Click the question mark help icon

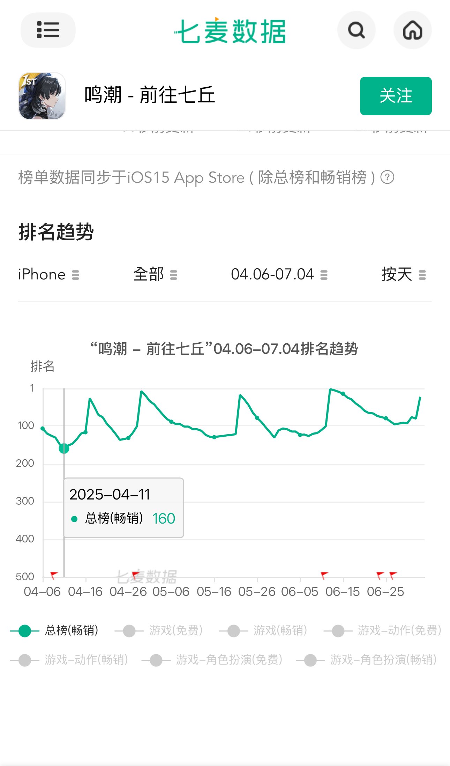click(x=387, y=177)
